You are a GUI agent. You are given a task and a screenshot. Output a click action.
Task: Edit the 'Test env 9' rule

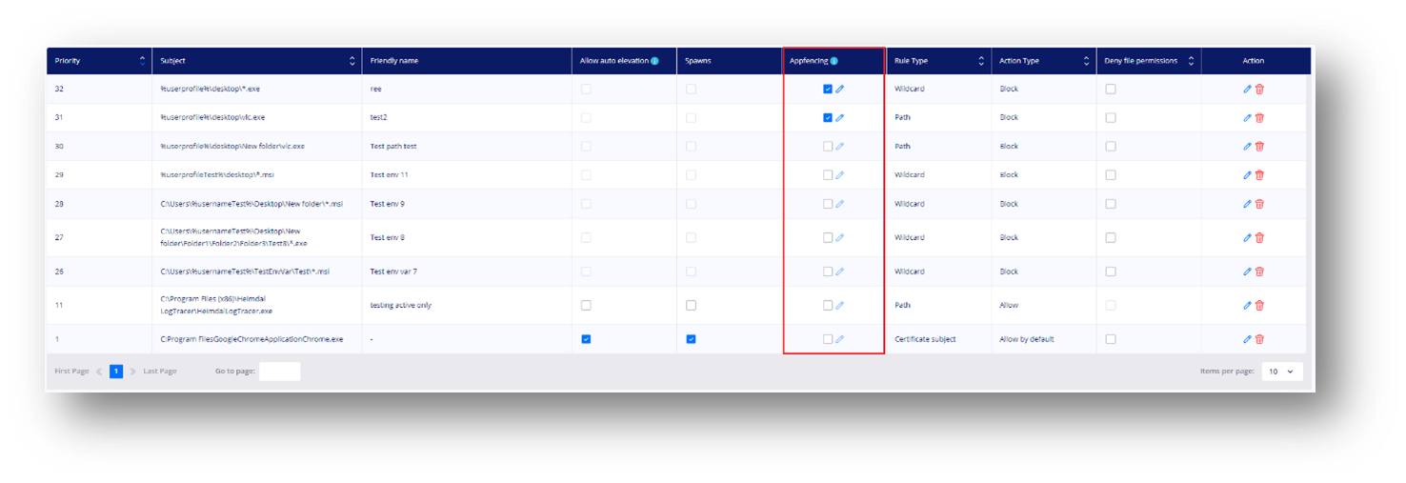point(1247,204)
